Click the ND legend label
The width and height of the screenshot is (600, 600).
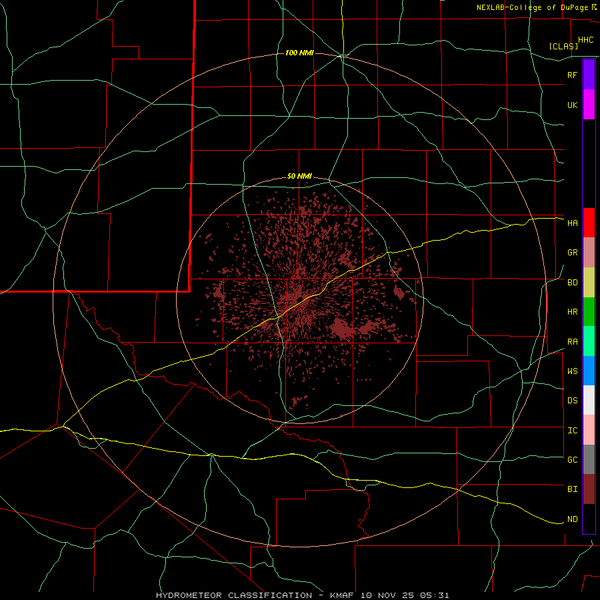(572, 519)
